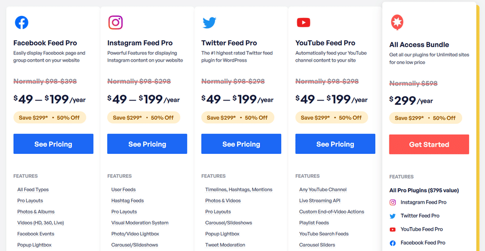This screenshot has height=251, width=485.
Task: Click small Twitter icon in bundle list
Action: [393, 216]
